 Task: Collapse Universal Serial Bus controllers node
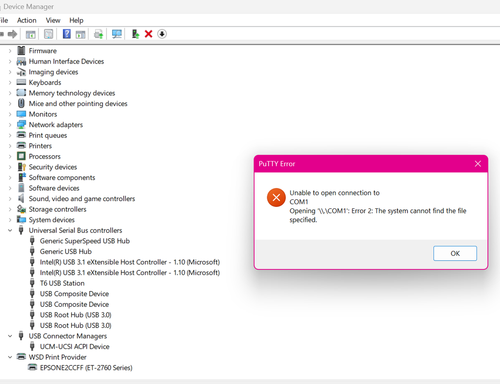tap(10, 230)
